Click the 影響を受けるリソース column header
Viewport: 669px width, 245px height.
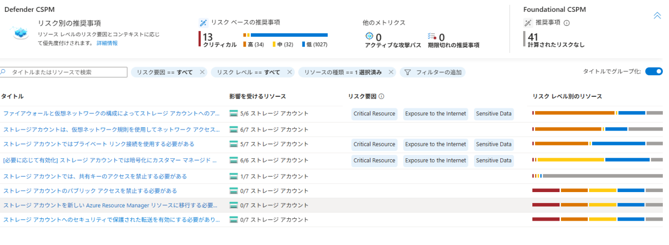258,96
